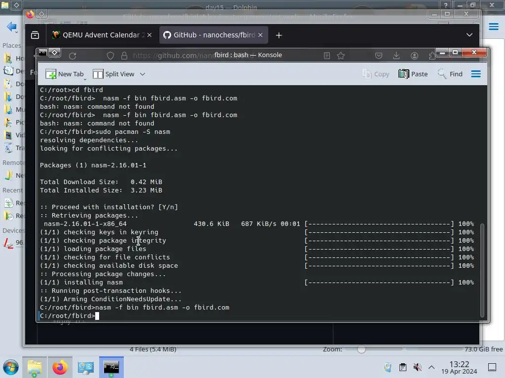Click Dolphin back arrow button
505x378 pixels.
pos(12,27)
